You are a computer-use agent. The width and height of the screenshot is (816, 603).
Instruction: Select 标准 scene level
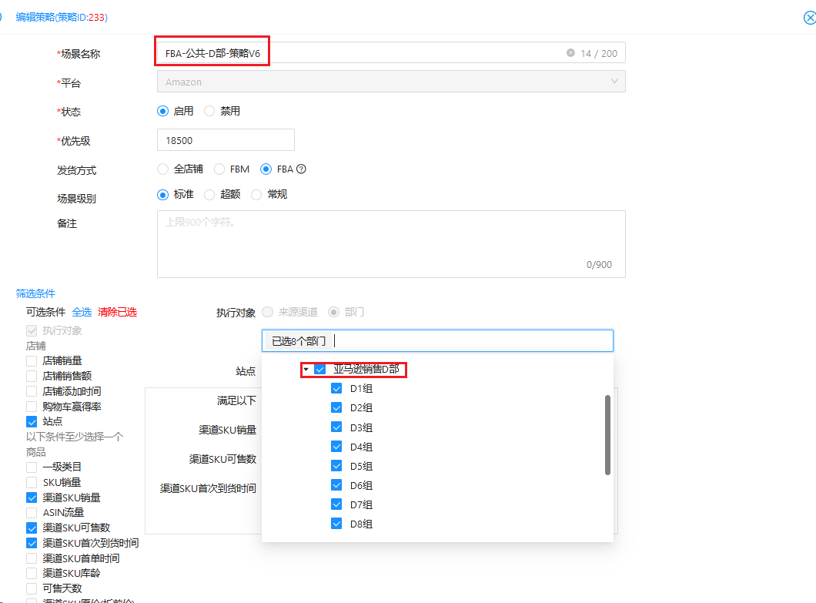click(x=163, y=195)
